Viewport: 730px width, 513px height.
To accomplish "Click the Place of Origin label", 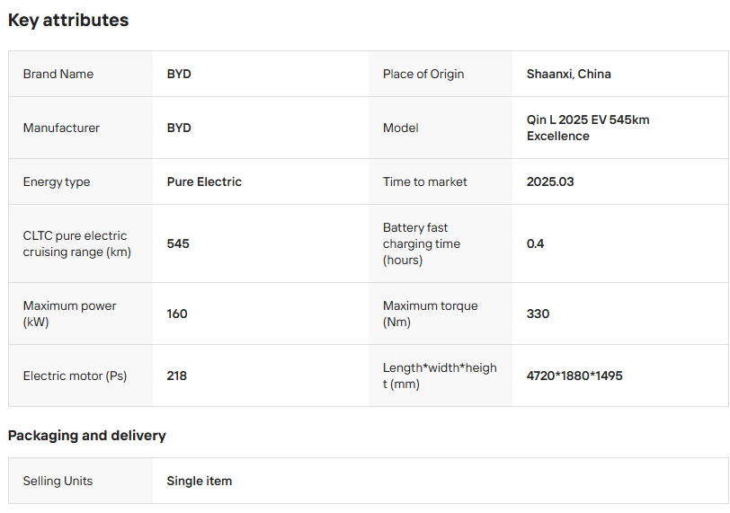I will pos(423,74).
